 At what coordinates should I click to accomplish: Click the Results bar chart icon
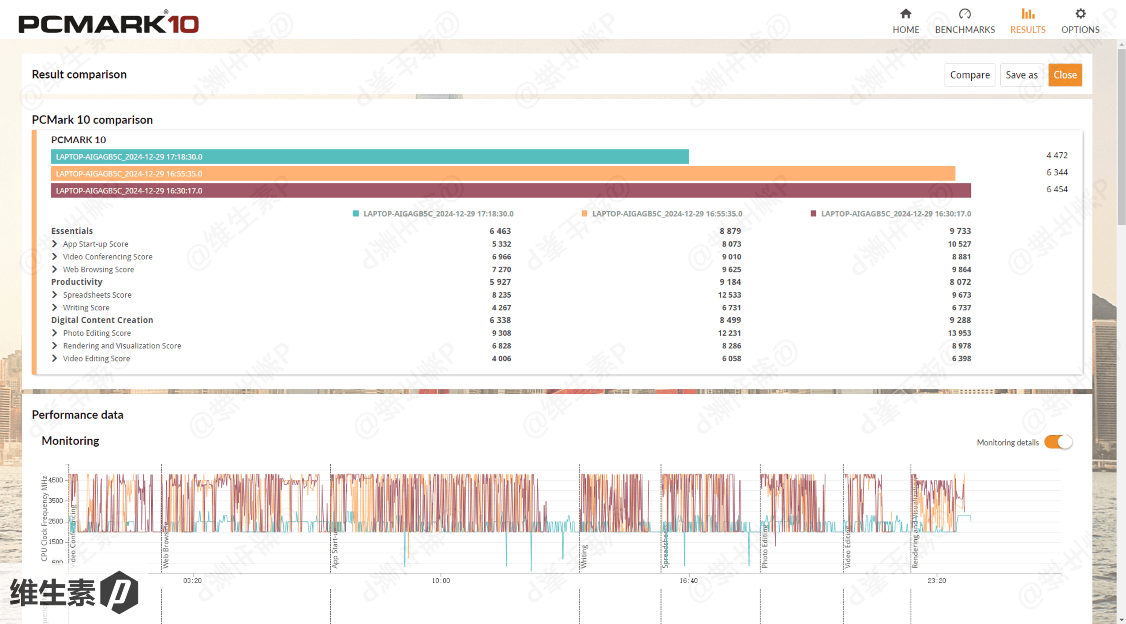pyautogui.click(x=1028, y=14)
